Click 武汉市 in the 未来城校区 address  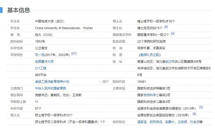point(170,68)
